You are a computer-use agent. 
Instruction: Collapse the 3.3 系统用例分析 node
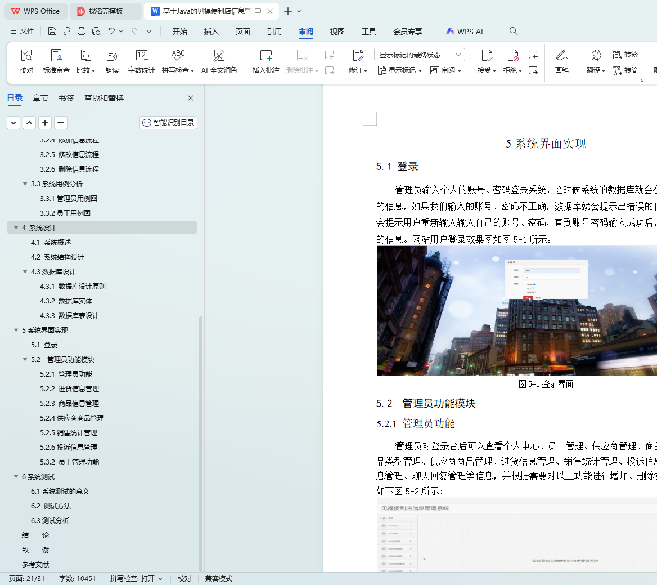(x=25, y=184)
